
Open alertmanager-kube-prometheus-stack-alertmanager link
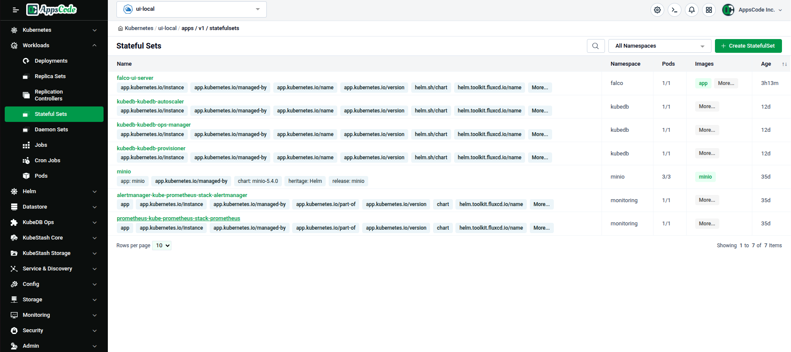pos(182,195)
